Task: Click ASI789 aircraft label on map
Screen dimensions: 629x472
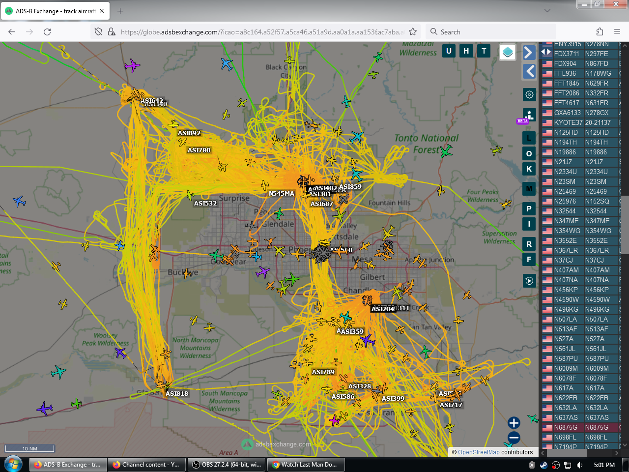Action: (x=323, y=372)
